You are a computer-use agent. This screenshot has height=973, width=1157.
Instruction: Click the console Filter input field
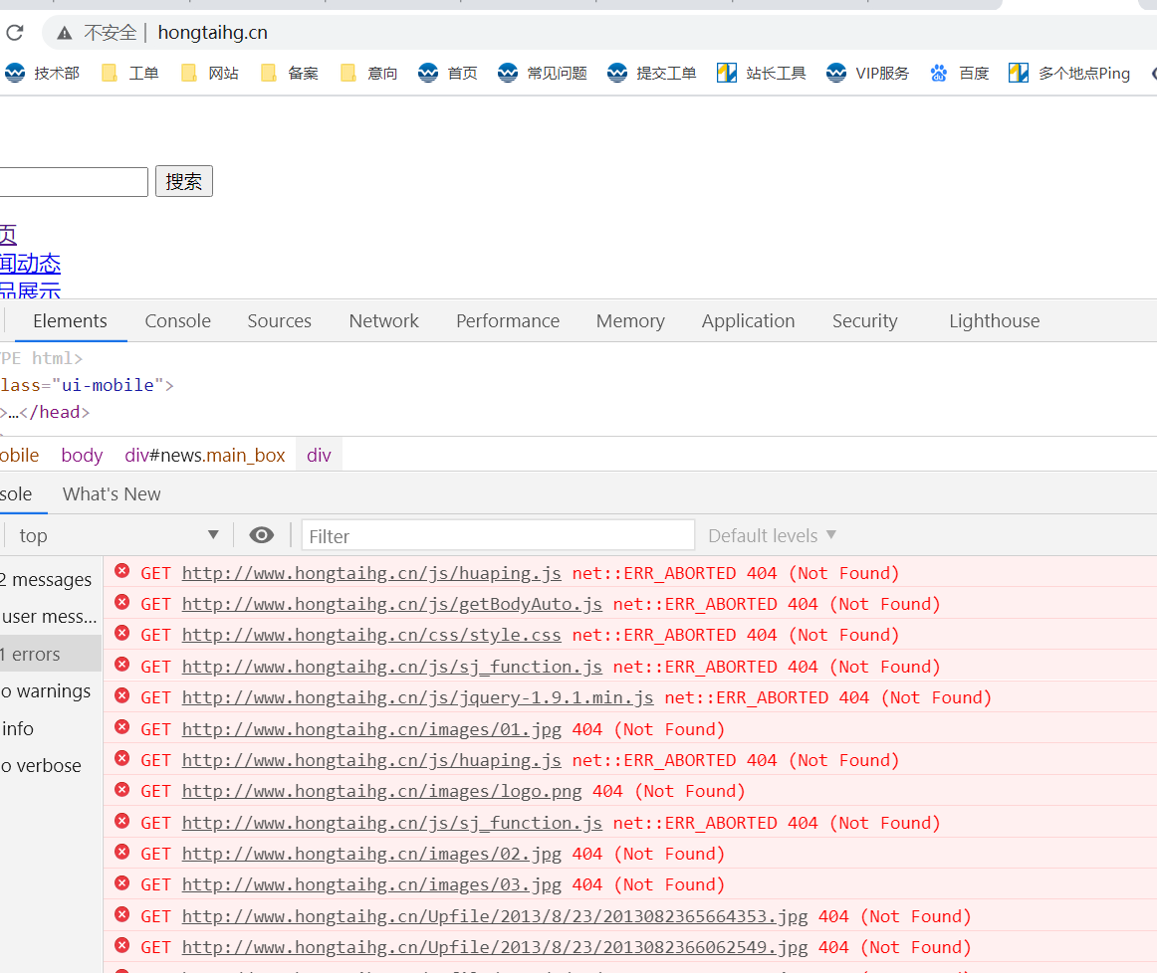point(498,535)
